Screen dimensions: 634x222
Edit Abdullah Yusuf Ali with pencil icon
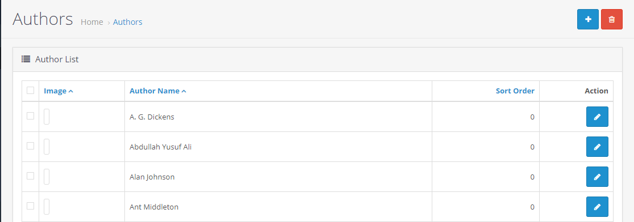[x=597, y=147]
